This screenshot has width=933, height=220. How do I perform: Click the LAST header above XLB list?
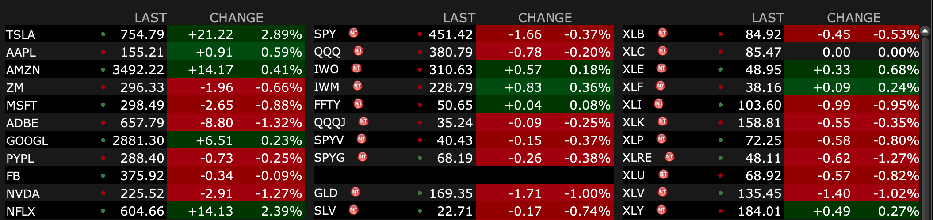pos(768,18)
